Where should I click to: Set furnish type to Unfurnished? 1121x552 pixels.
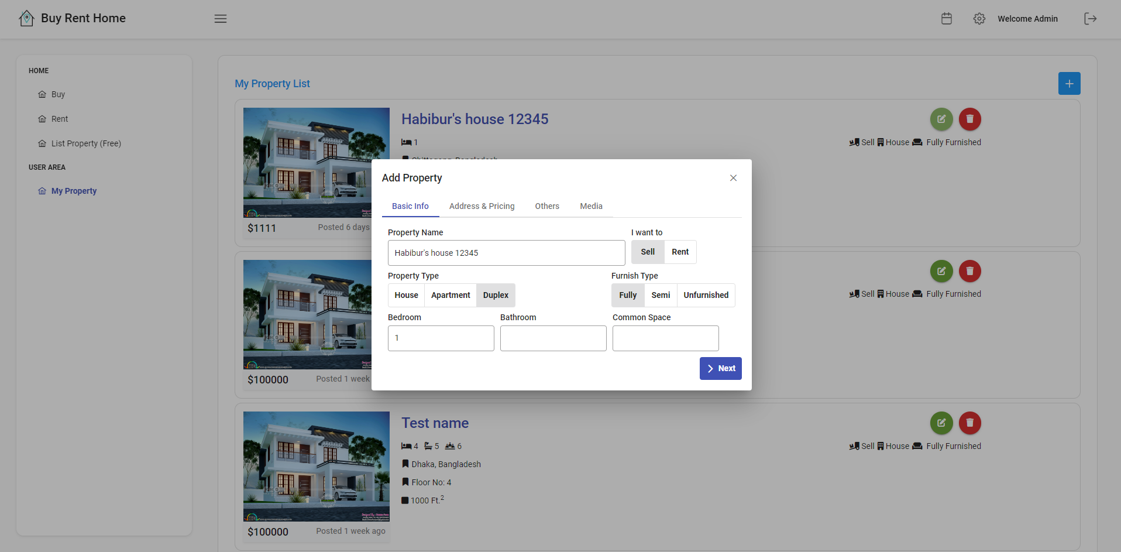click(x=706, y=296)
